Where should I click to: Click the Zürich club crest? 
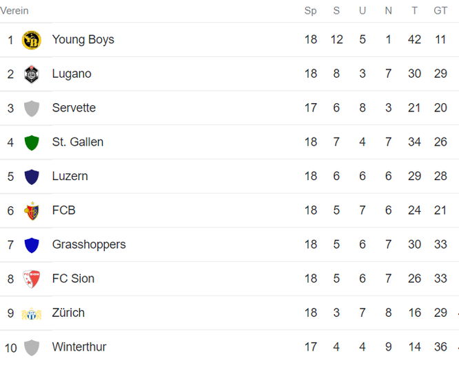tap(32, 314)
